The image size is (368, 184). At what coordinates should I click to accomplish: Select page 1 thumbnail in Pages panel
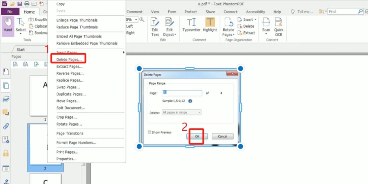click(45, 95)
